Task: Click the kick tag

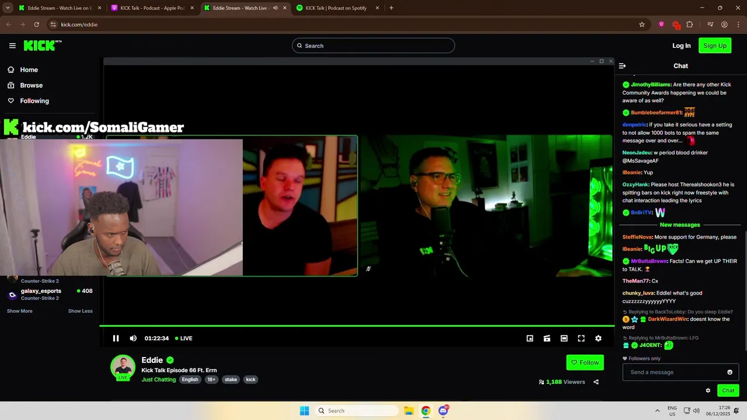Action: [251, 380]
